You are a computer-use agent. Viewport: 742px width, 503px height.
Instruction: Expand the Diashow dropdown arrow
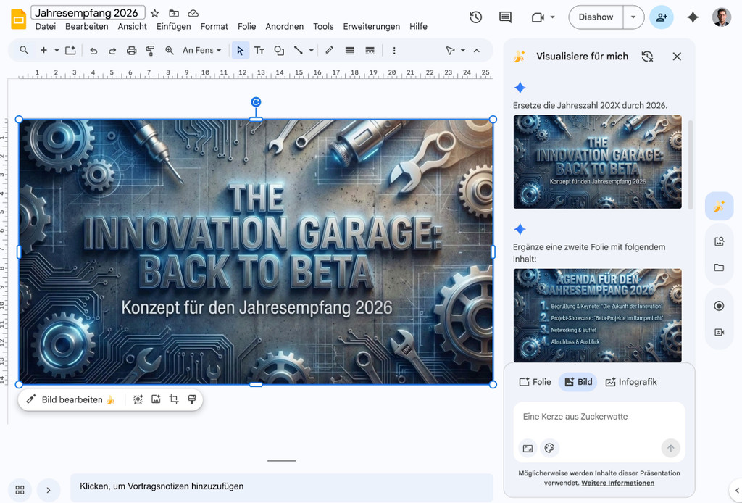(634, 17)
